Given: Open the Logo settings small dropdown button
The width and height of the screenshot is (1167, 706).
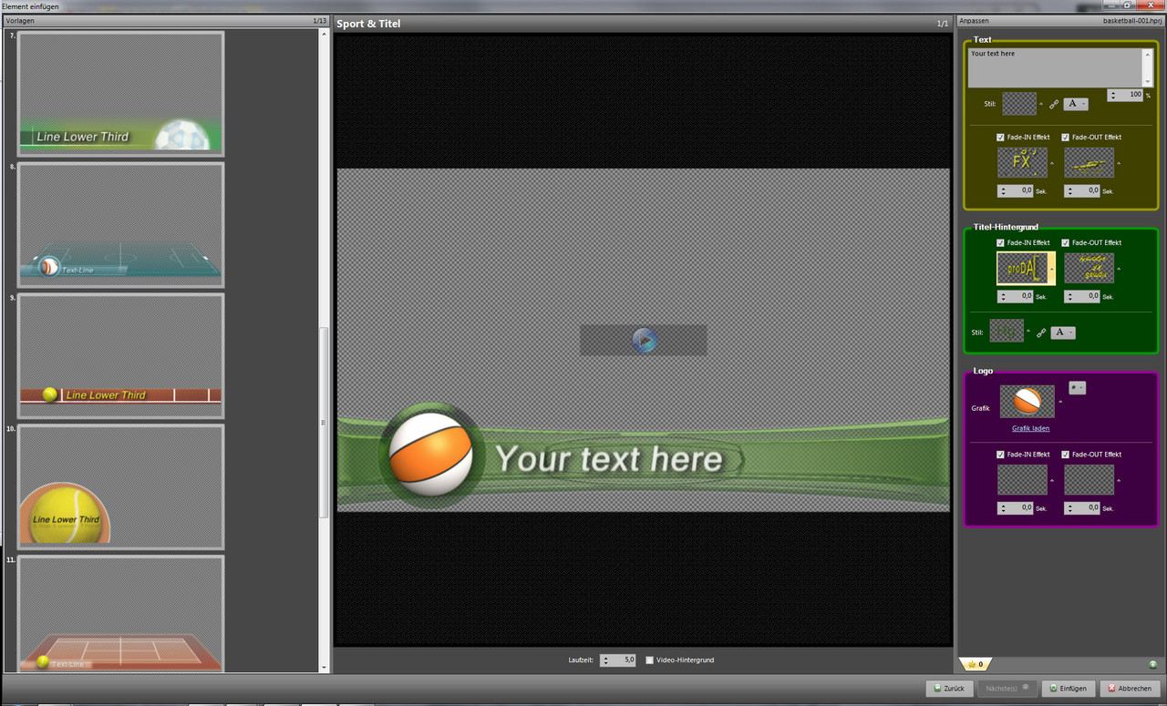Looking at the screenshot, I should pos(1077,388).
